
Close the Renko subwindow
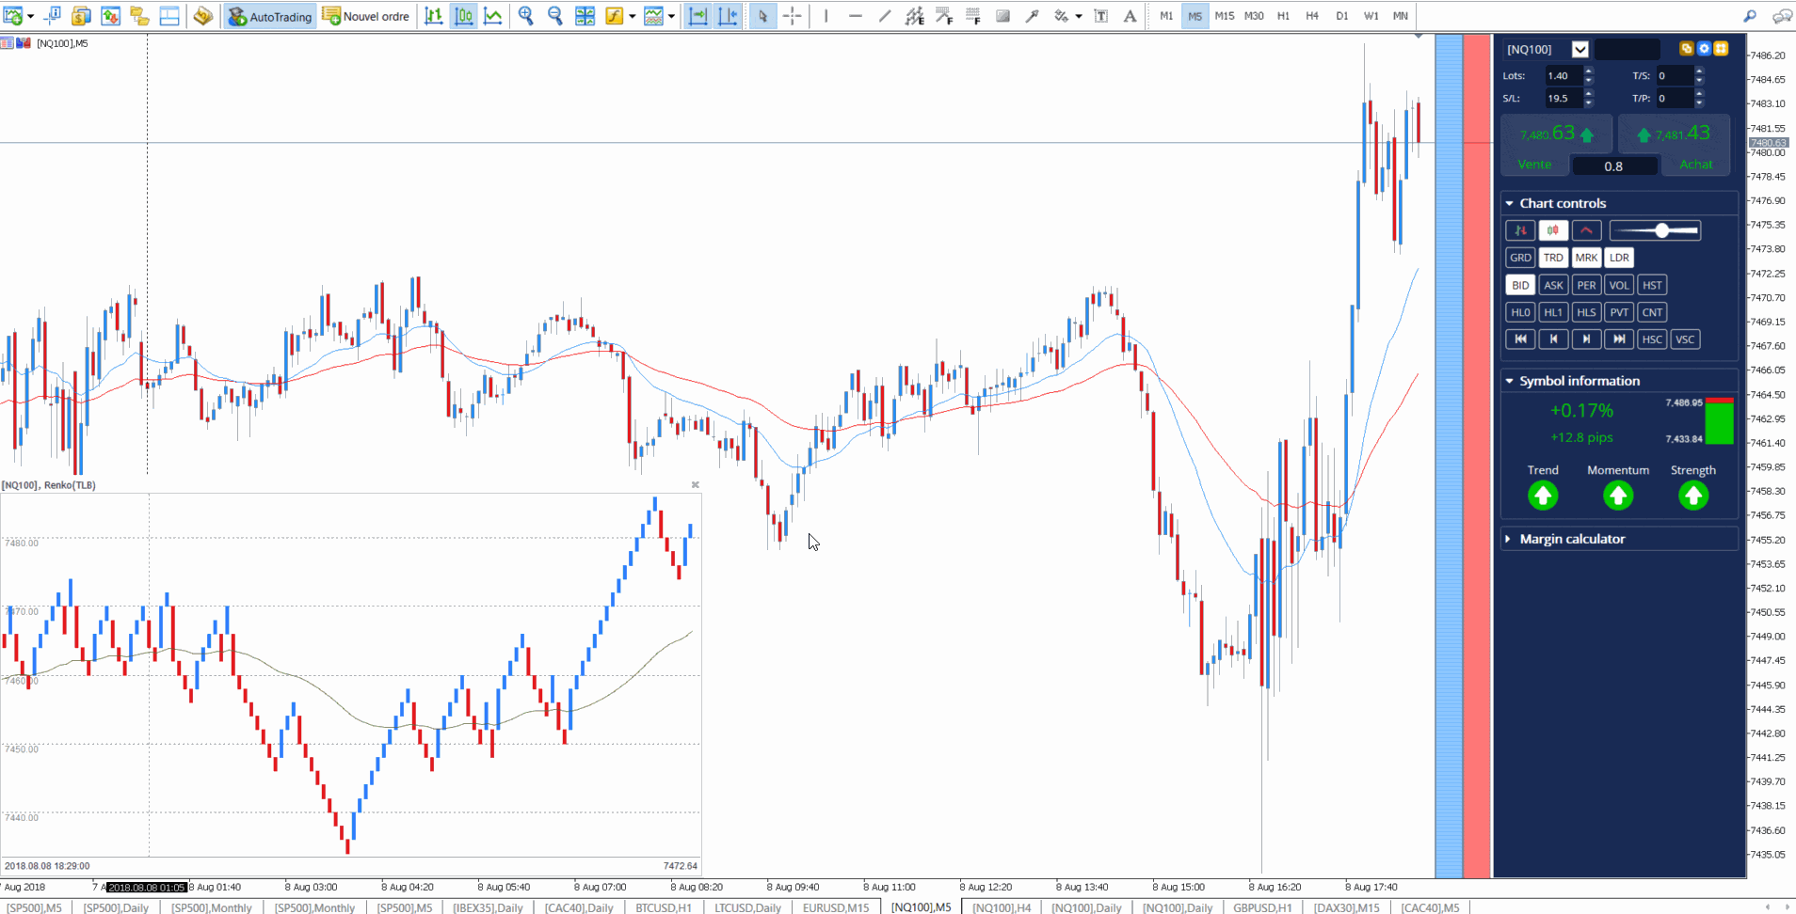(x=695, y=484)
